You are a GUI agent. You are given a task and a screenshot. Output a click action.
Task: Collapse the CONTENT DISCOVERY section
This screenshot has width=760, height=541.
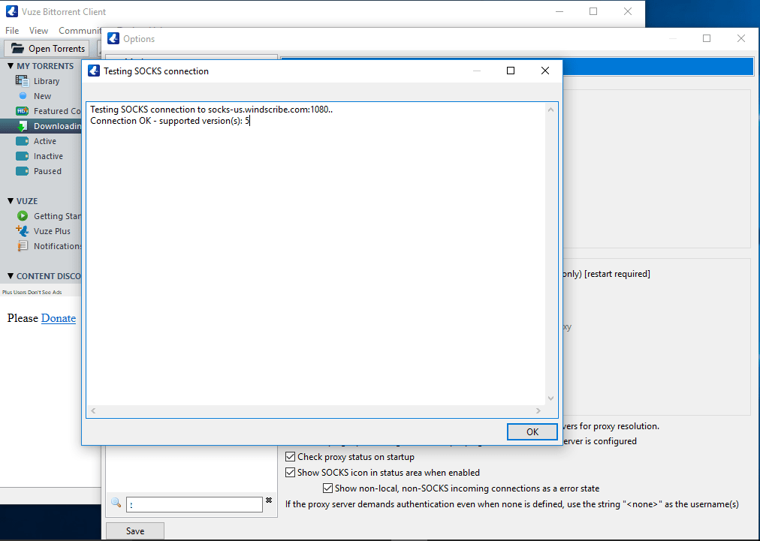point(11,276)
